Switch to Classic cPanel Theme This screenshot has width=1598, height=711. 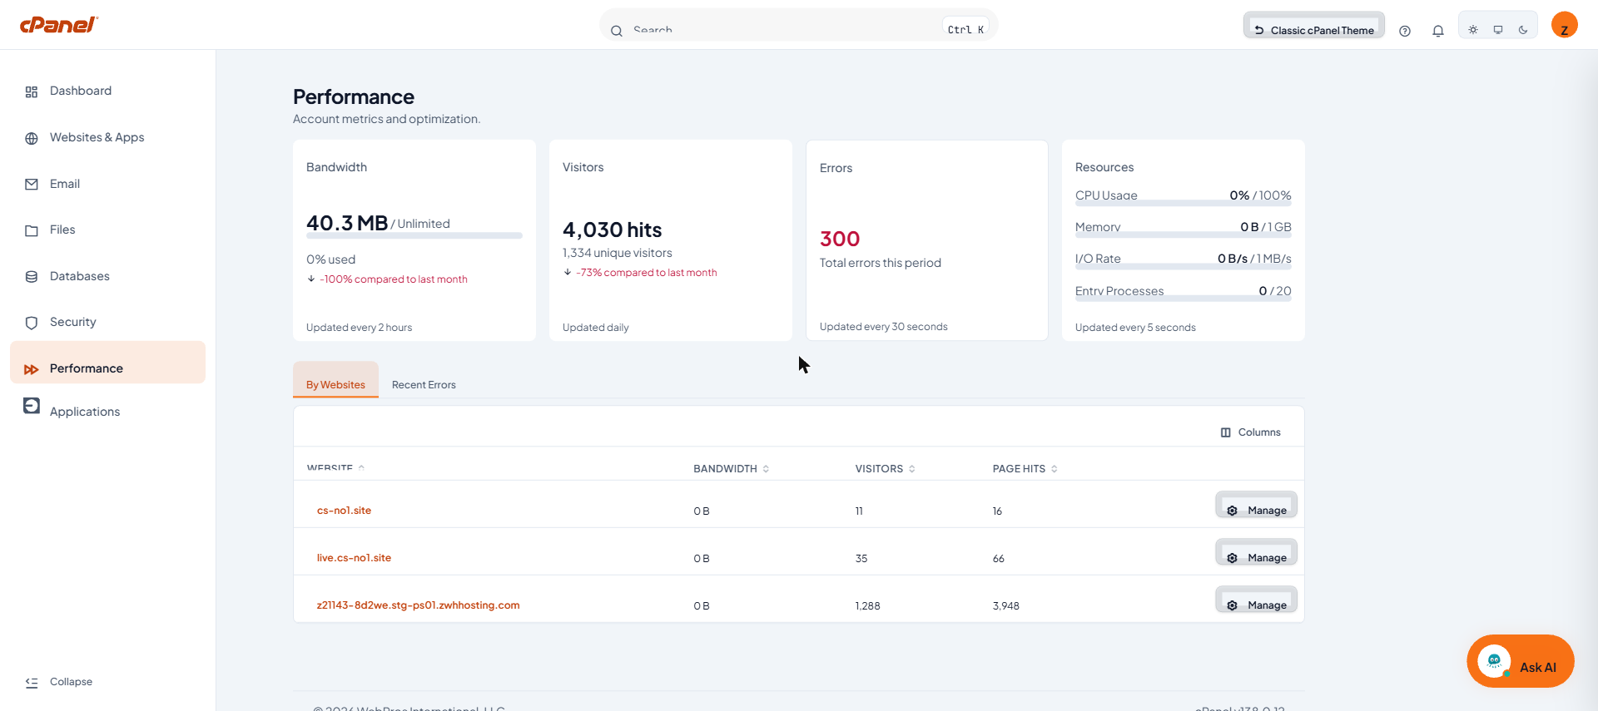tap(1314, 25)
